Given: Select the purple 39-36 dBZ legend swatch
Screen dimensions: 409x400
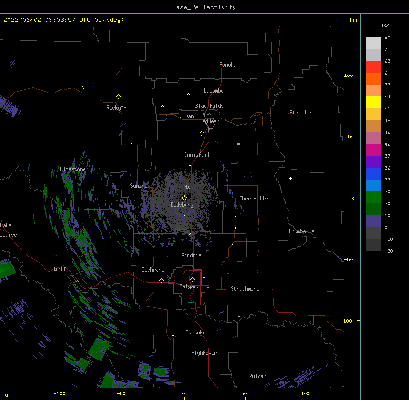Looking at the screenshot, I should [373, 162].
